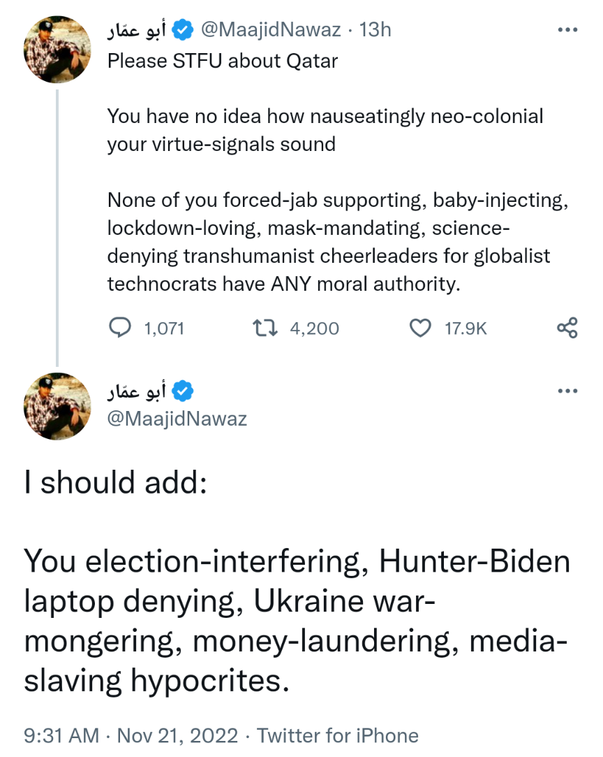Open more options on the 'I should add' tweet
This screenshot has height=757, width=603.
tap(568, 391)
